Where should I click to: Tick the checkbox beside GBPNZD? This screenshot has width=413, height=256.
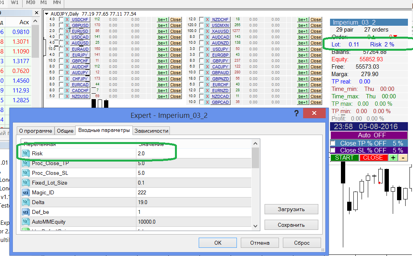coord(201,79)
